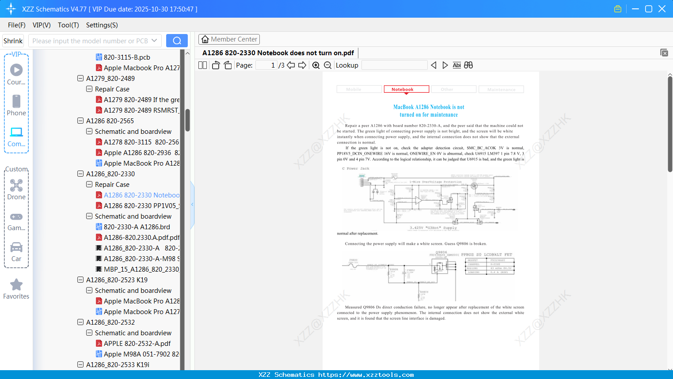
Task: Open the model number dropdown arrow
Action: (x=154, y=41)
